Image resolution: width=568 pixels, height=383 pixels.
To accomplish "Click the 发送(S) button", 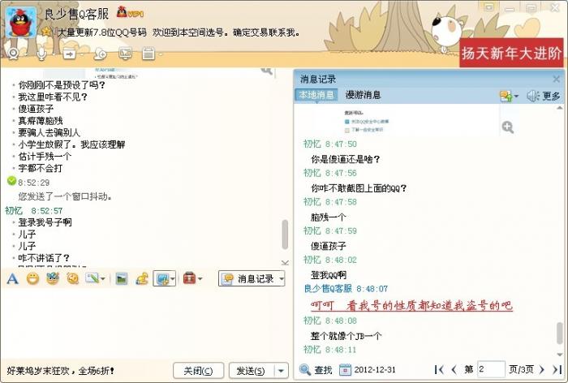I will (x=251, y=371).
